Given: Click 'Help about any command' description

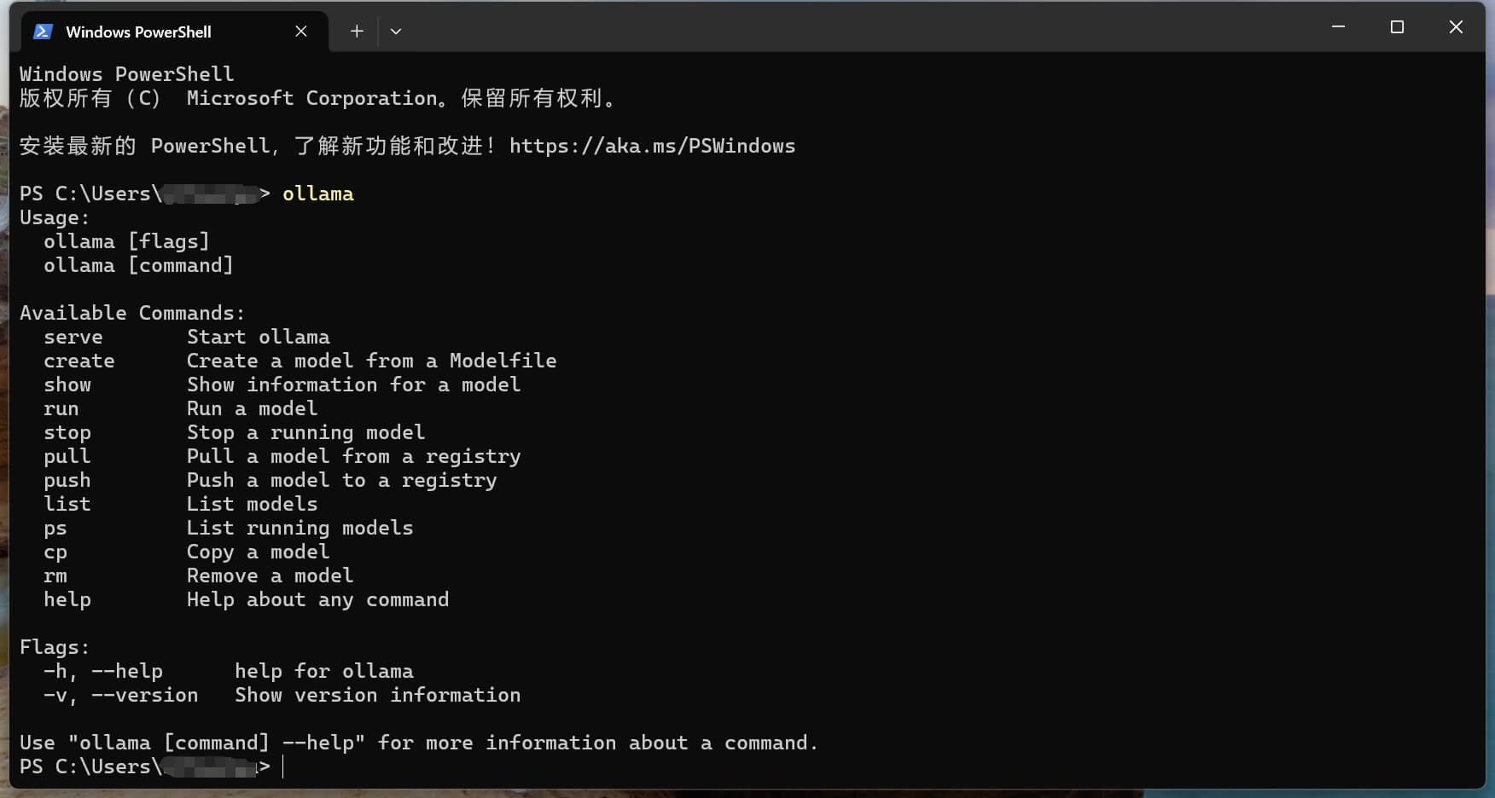Looking at the screenshot, I should 318,599.
